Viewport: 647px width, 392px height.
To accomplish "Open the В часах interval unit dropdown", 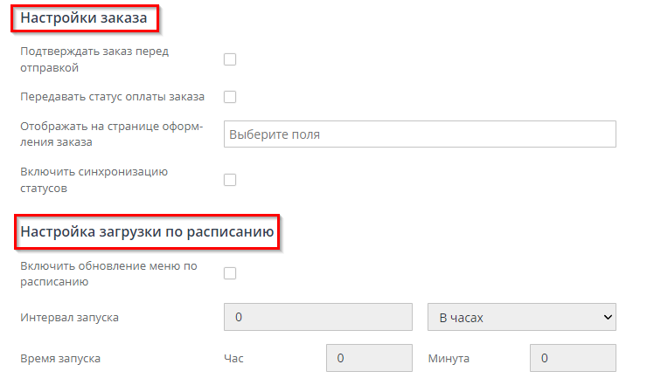I will click(x=521, y=317).
